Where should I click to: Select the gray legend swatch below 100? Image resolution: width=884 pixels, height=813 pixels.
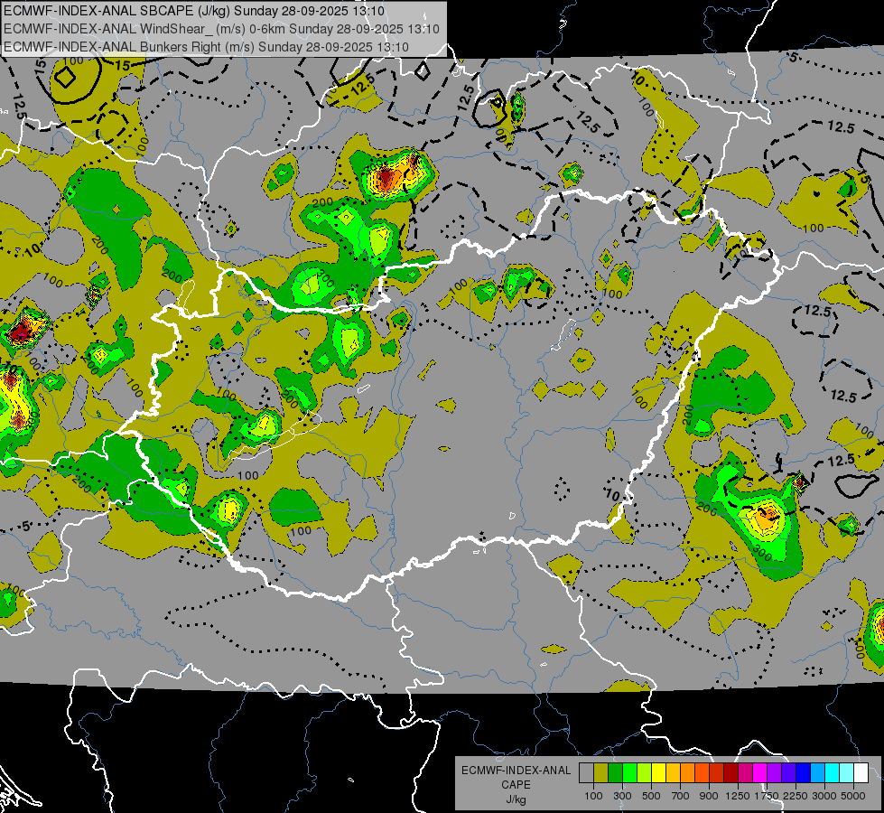(x=586, y=773)
